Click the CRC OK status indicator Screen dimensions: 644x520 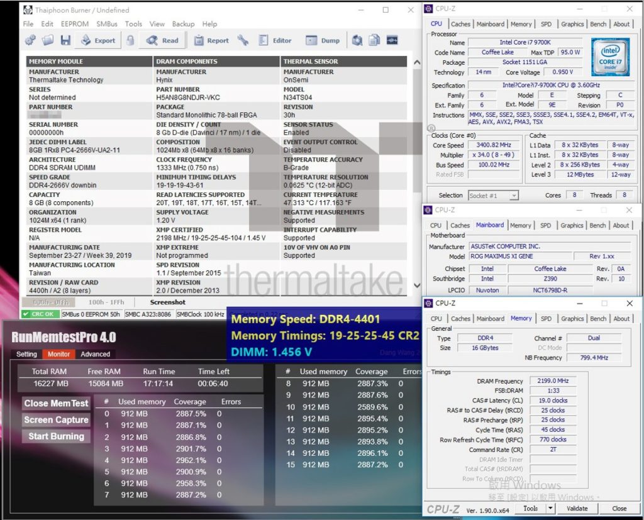pos(39,314)
